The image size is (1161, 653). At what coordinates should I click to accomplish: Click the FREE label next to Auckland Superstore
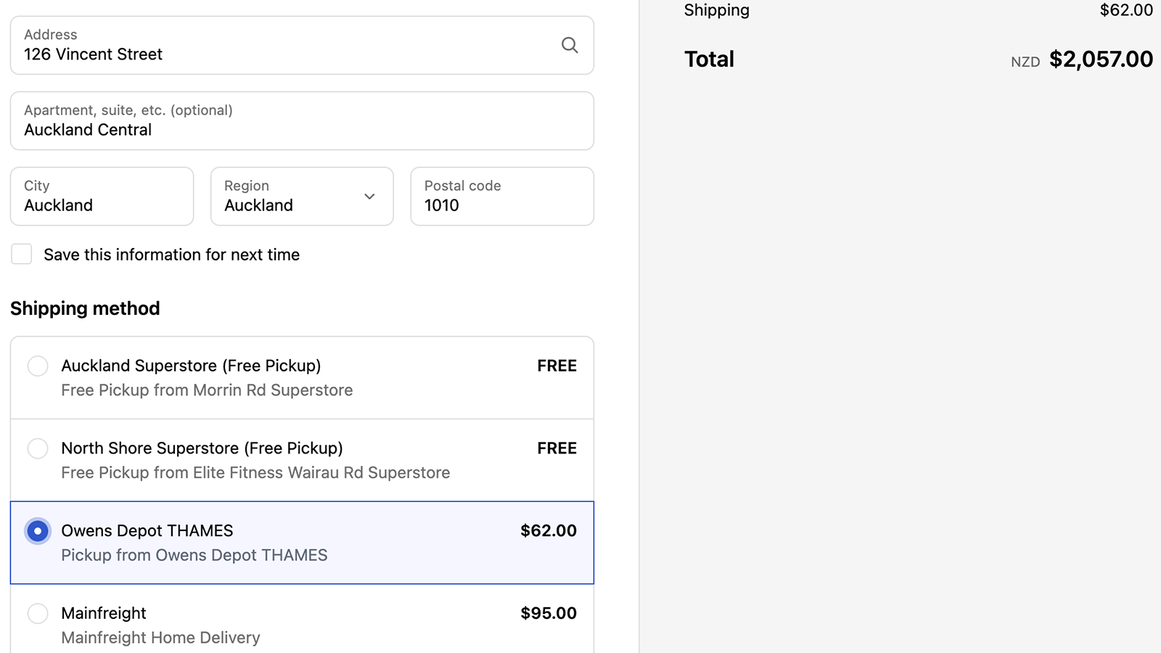tap(557, 366)
